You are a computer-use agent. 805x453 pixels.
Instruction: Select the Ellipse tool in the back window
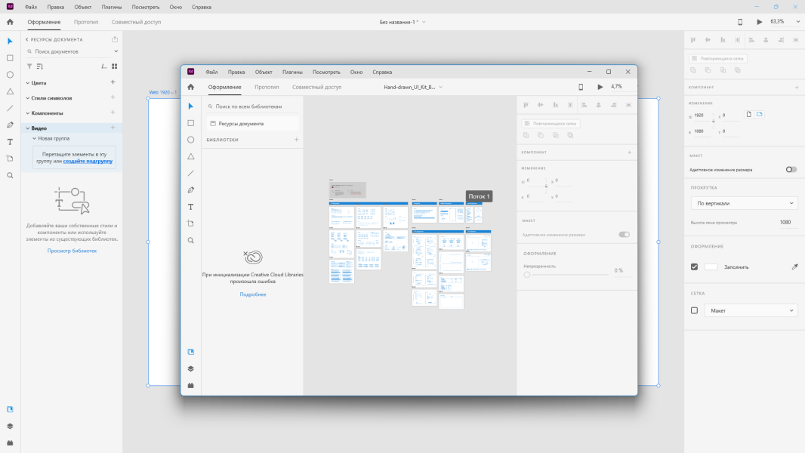coord(10,75)
